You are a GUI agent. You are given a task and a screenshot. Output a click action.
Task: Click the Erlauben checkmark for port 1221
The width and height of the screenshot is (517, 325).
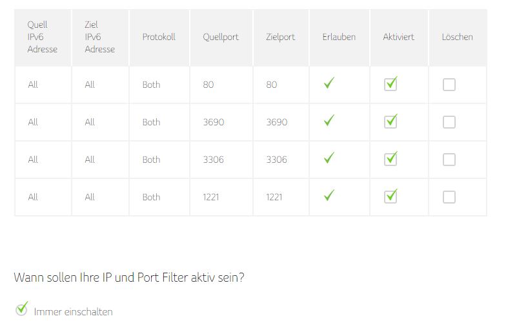(329, 196)
